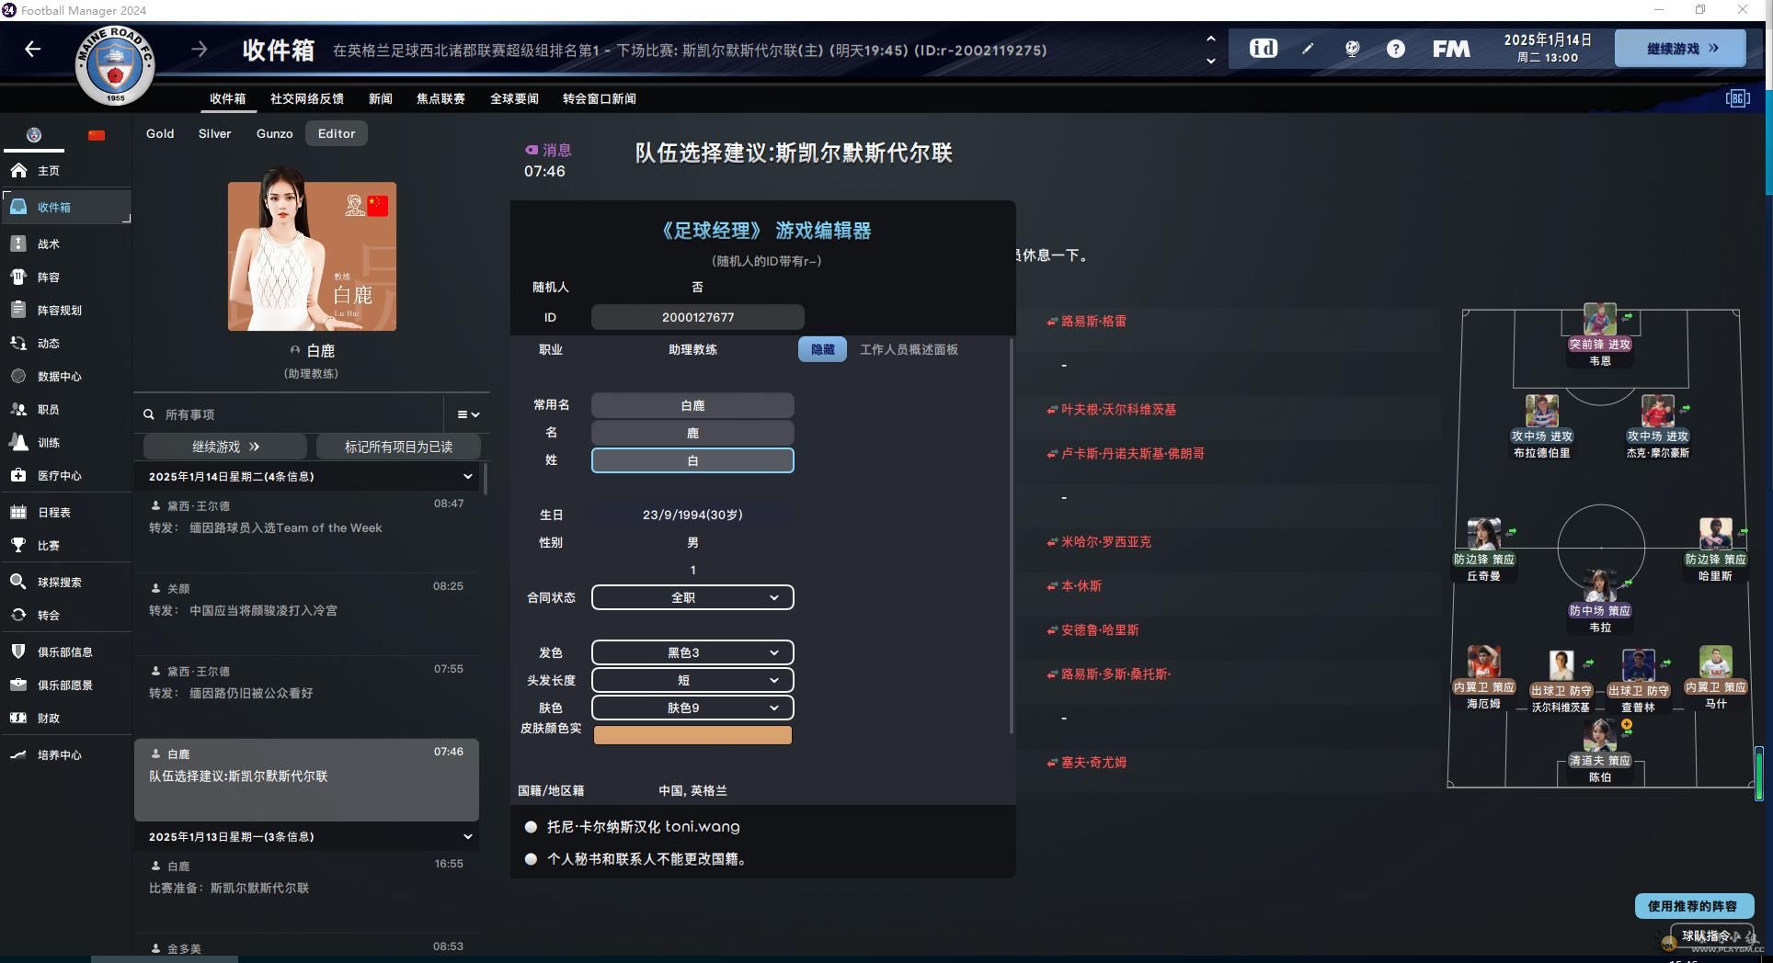Click the editor panel vertical scrollbar
This screenshot has width=1773, height=963.
1012,536
